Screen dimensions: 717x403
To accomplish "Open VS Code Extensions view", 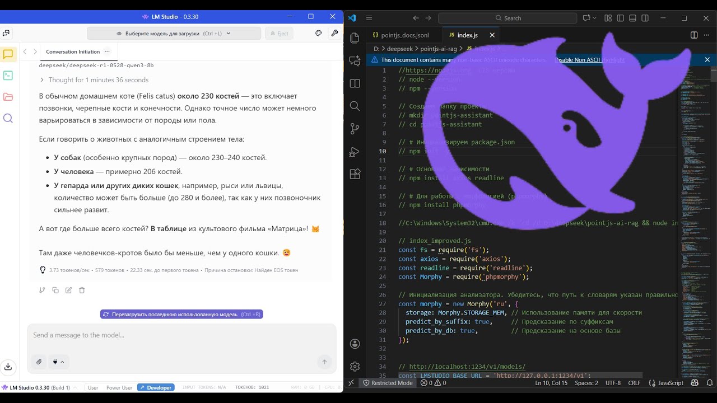I will [x=355, y=174].
